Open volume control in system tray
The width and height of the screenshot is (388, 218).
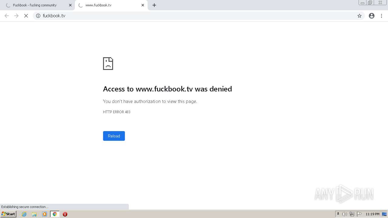tap(345, 214)
